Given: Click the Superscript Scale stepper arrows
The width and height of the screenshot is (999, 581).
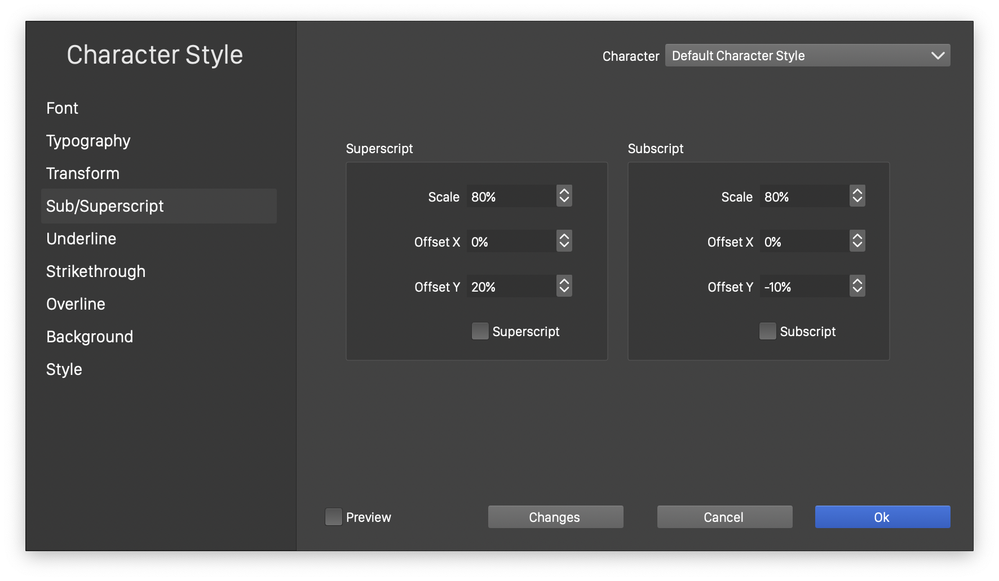Looking at the screenshot, I should tap(564, 196).
